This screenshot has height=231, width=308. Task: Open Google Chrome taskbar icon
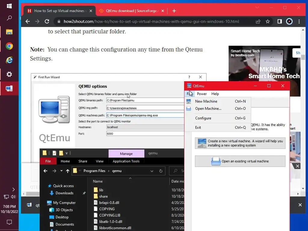[9, 46]
